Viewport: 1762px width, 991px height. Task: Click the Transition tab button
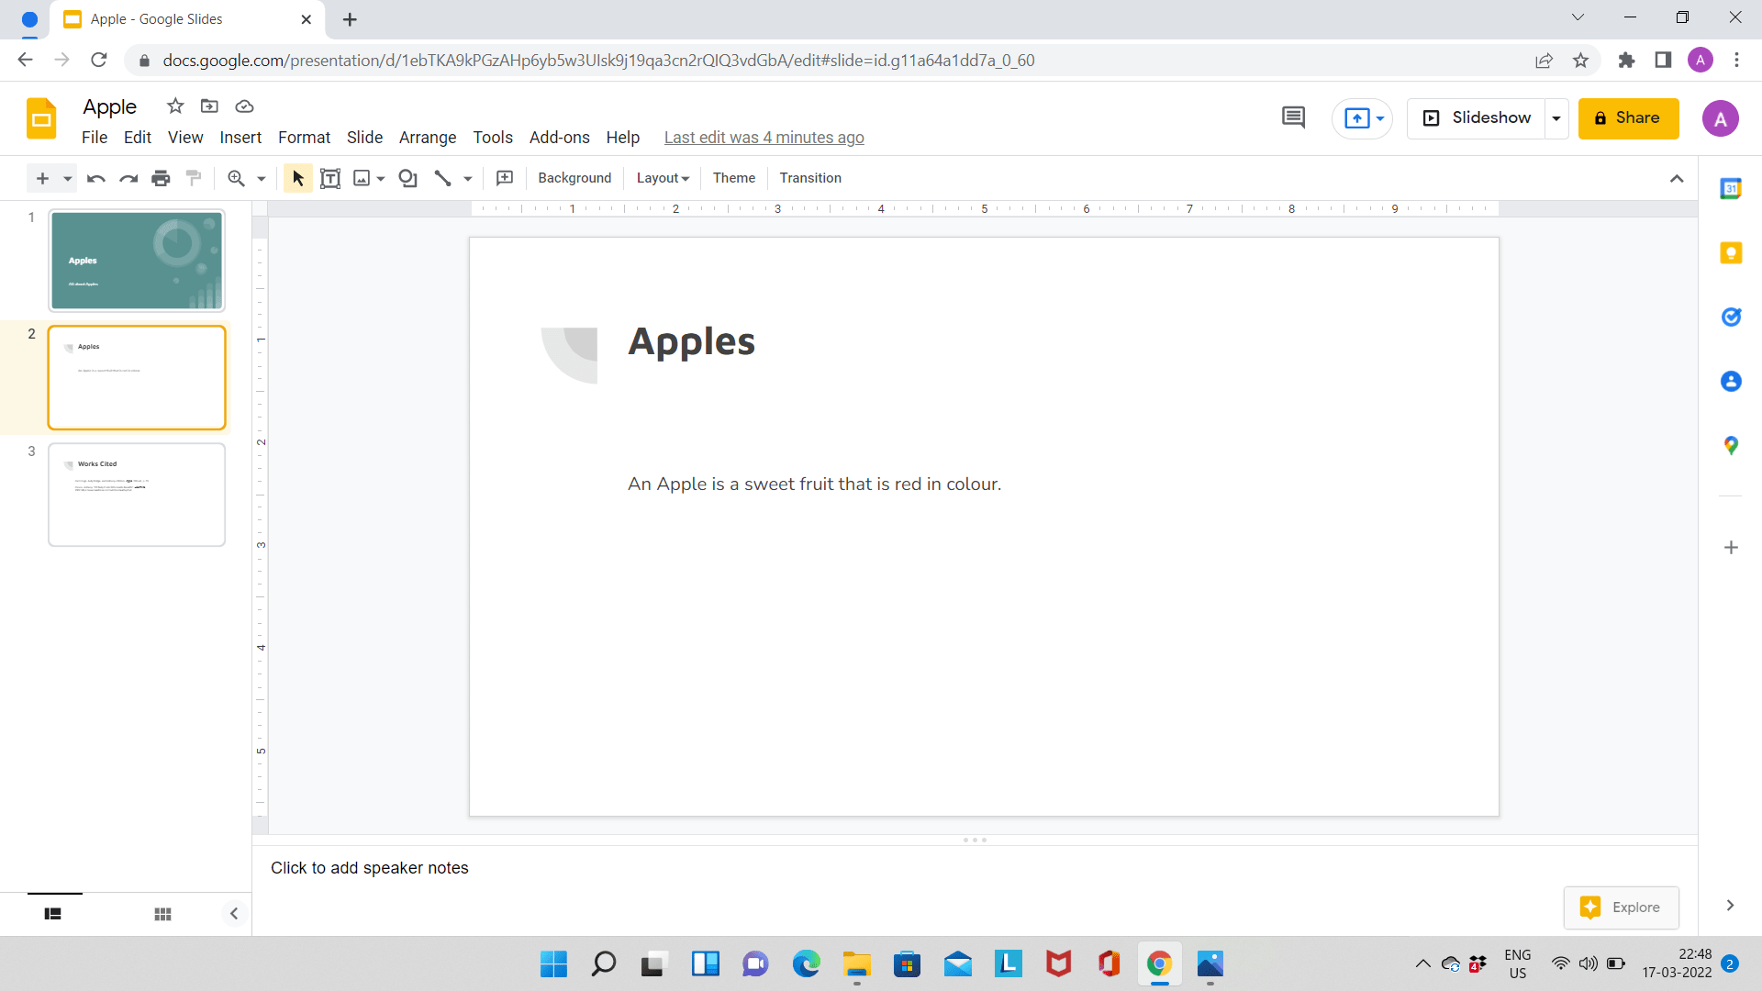tap(809, 178)
